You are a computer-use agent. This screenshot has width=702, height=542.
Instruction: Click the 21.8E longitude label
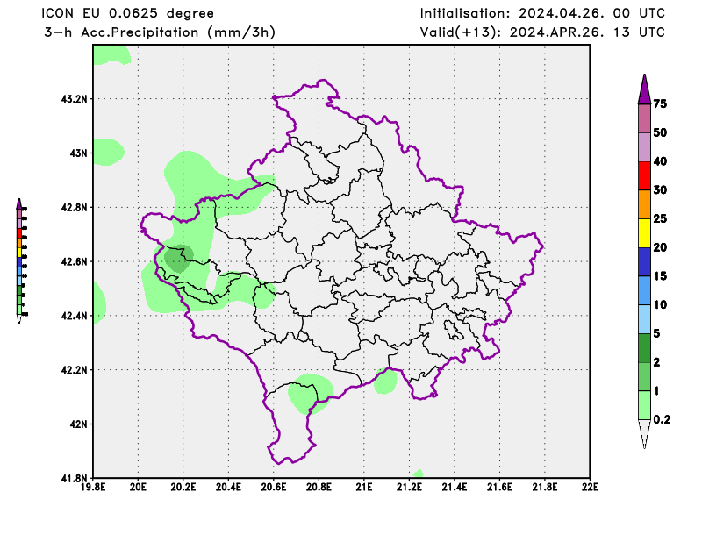(x=545, y=487)
